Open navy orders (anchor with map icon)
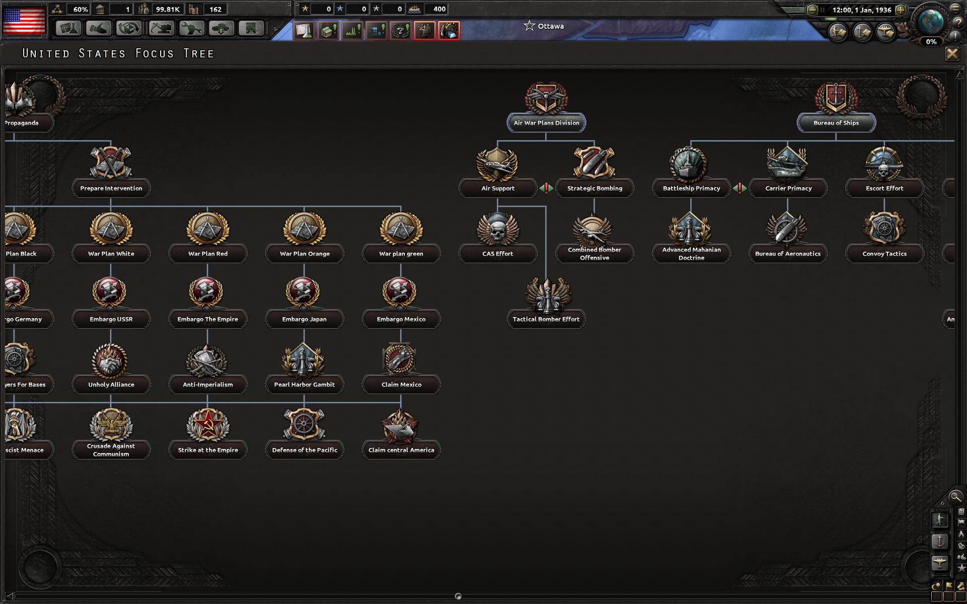 pos(862,32)
